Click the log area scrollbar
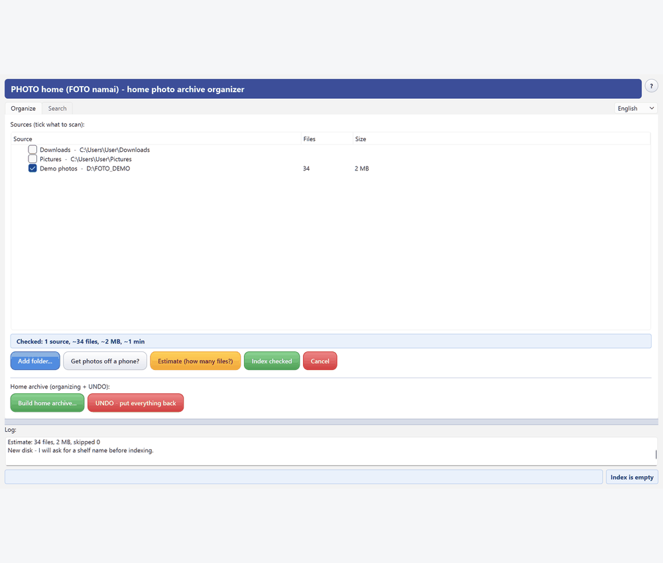Screen dimensions: 663x563 pyautogui.click(x=656, y=454)
